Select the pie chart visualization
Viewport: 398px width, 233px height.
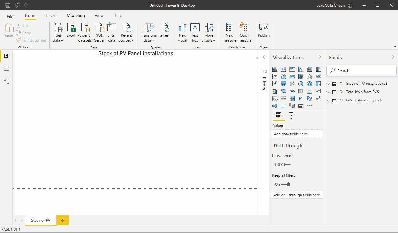301,84
